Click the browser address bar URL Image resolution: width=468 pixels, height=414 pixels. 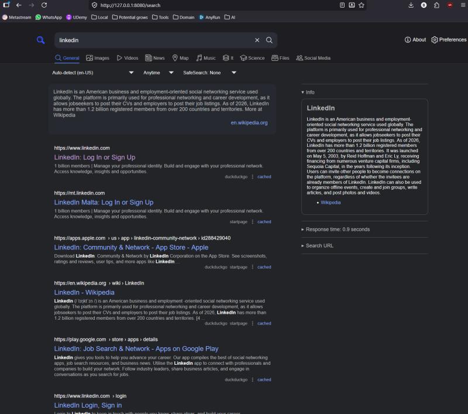[130, 5]
